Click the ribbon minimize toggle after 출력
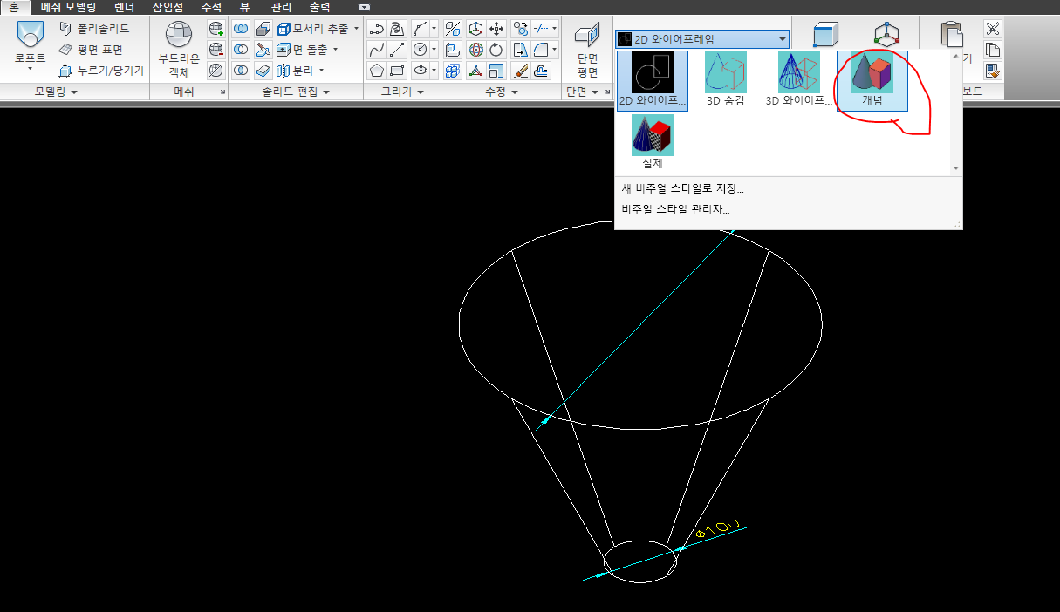Viewport: 1060px width, 612px height. pos(365,7)
